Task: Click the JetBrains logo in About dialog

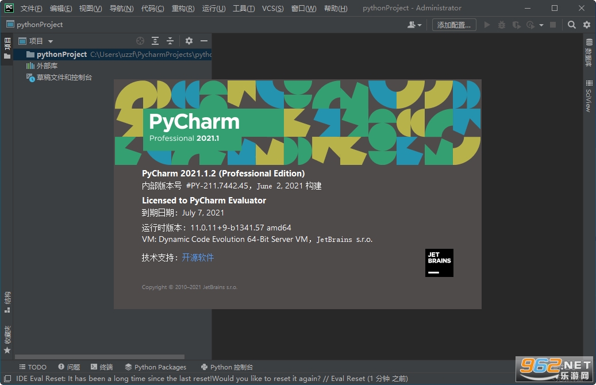Action: pyautogui.click(x=439, y=263)
